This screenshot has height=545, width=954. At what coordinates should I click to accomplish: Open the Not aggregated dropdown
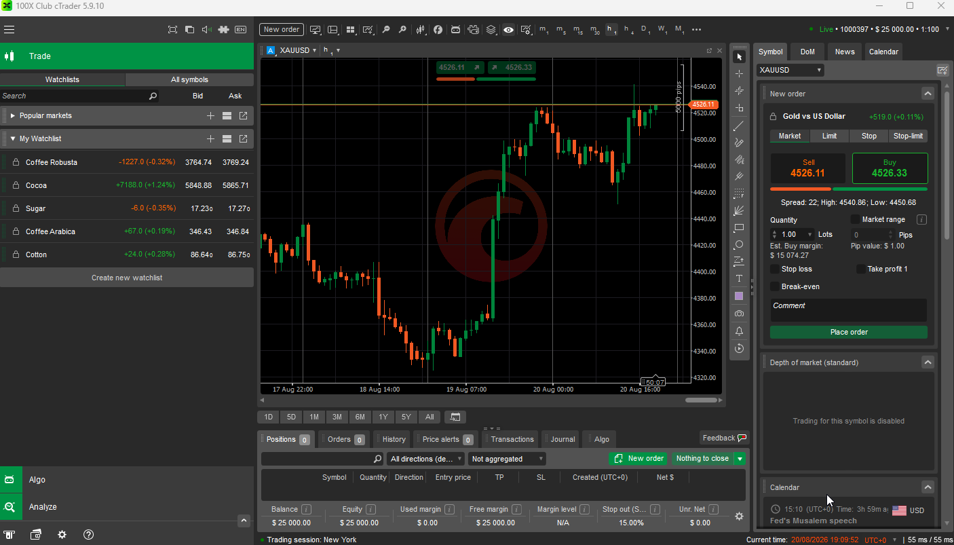click(507, 459)
